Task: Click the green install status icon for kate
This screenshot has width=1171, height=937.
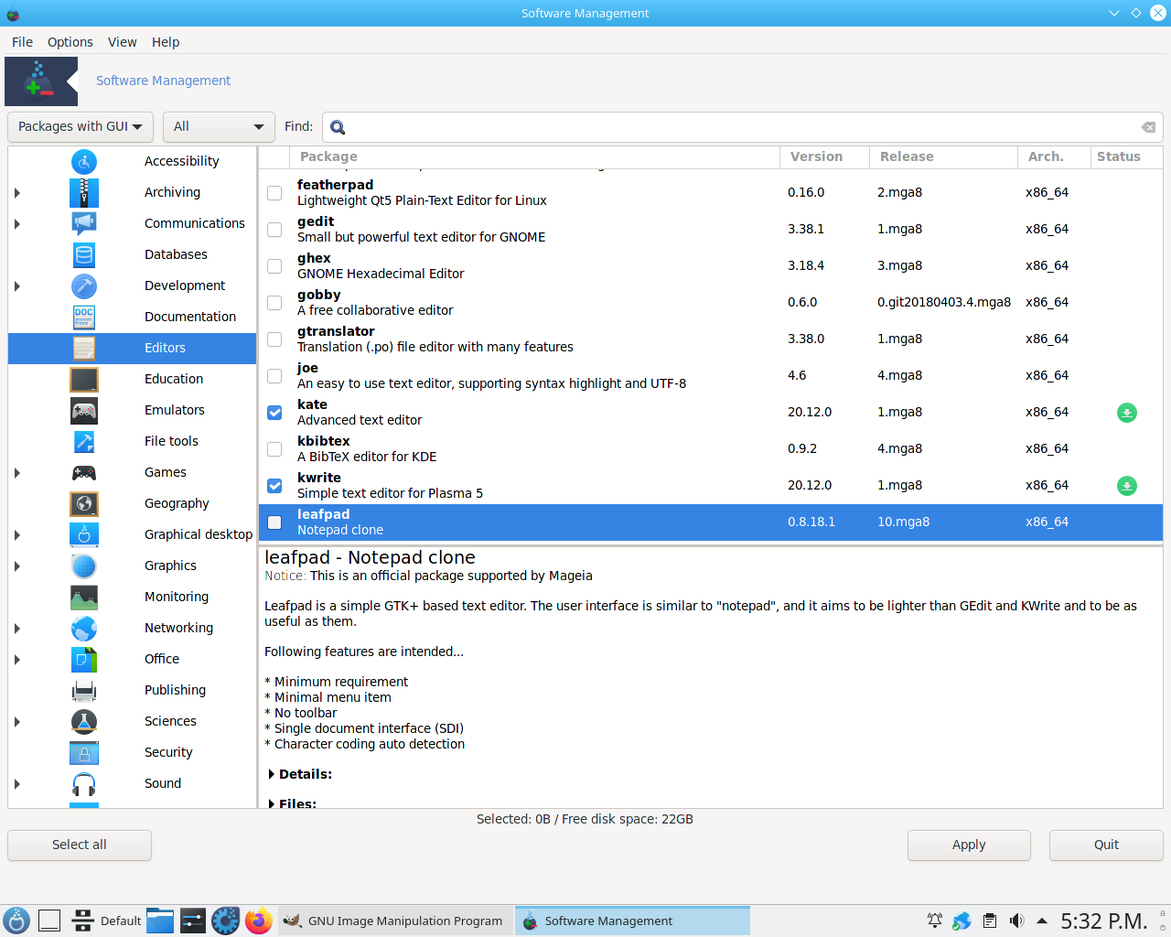Action: 1127,413
